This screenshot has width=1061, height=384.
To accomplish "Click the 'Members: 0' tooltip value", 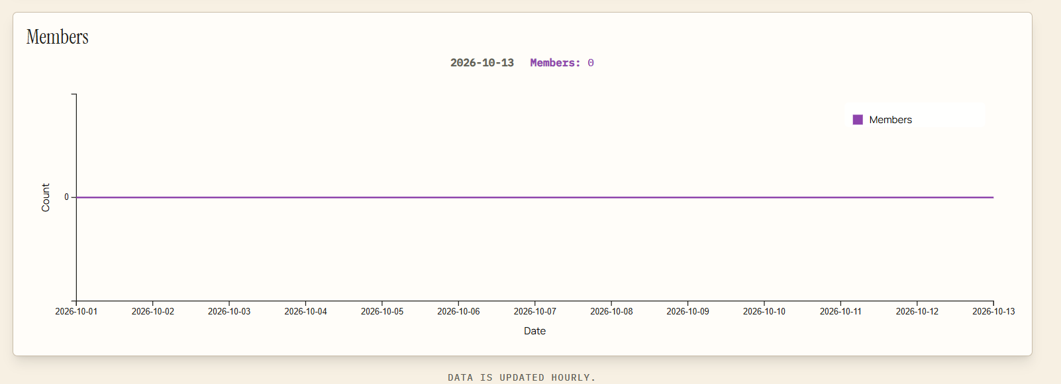I will tap(562, 63).
